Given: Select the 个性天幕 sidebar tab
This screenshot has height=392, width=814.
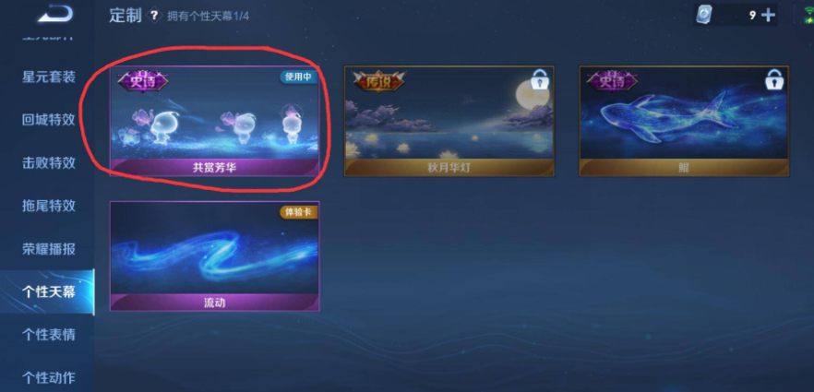Looking at the screenshot, I should click(47, 292).
